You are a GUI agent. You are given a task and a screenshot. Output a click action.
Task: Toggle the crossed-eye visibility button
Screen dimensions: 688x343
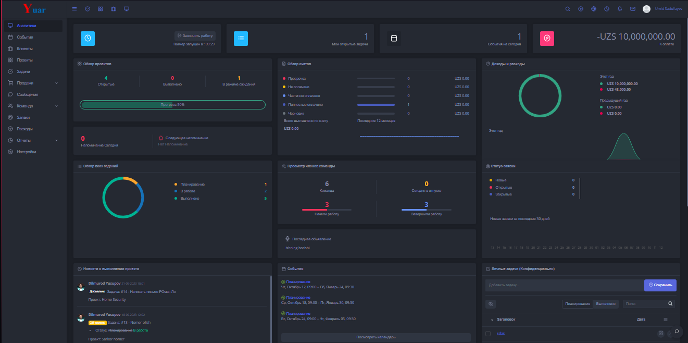point(491,303)
